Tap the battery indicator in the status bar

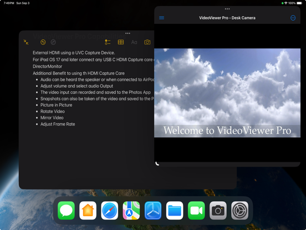click(299, 3)
